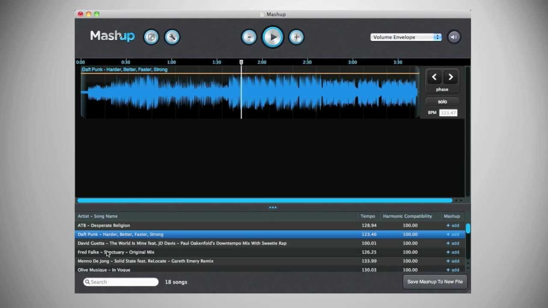The height and width of the screenshot is (308, 548).
Task: Click the 2:30 mark on the timeline ruler
Action: coord(307,62)
